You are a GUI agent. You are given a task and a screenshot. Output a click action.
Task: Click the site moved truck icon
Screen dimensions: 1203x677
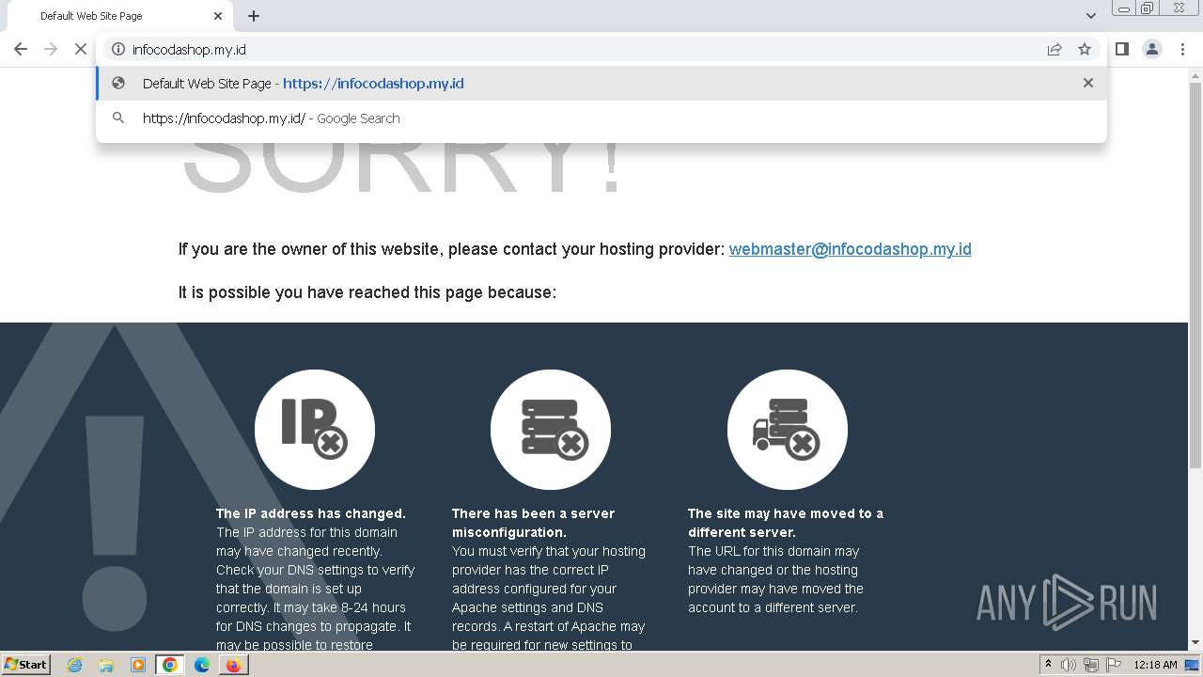[x=788, y=430]
